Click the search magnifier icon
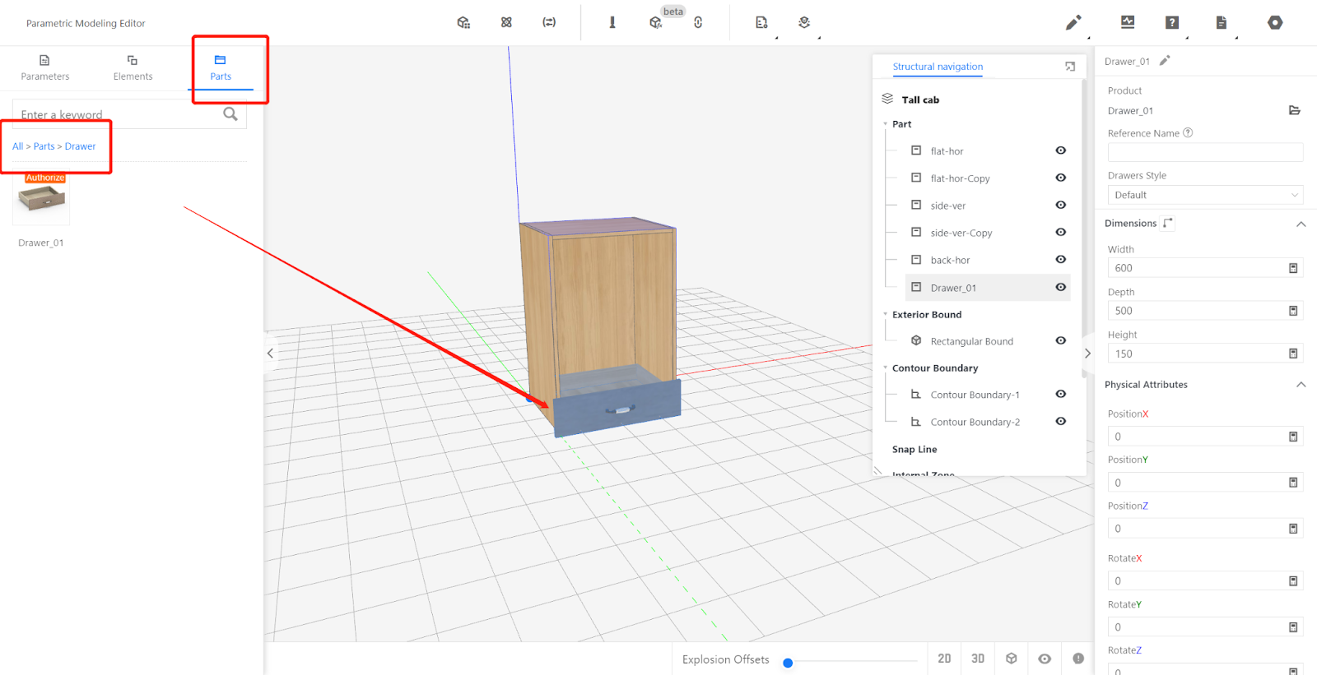Viewport: 1317px width, 675px height. coord(230,114)
